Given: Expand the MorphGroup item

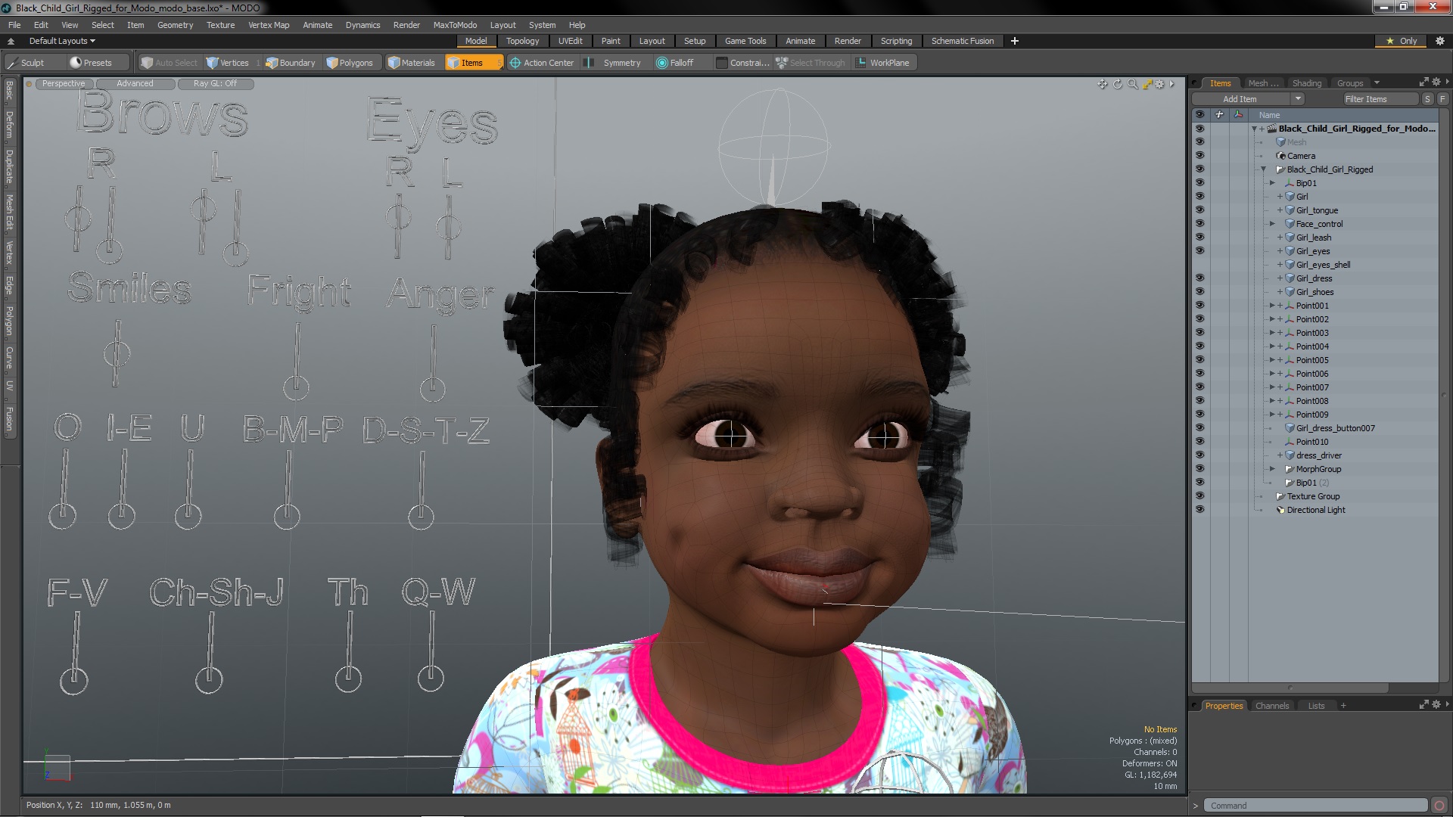Looking at the screenshot, I should (x=1272, y=469).
